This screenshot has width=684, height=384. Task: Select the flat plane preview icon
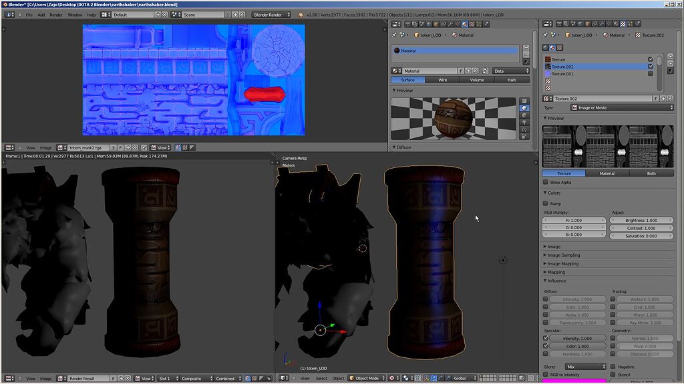pos(524,101)
